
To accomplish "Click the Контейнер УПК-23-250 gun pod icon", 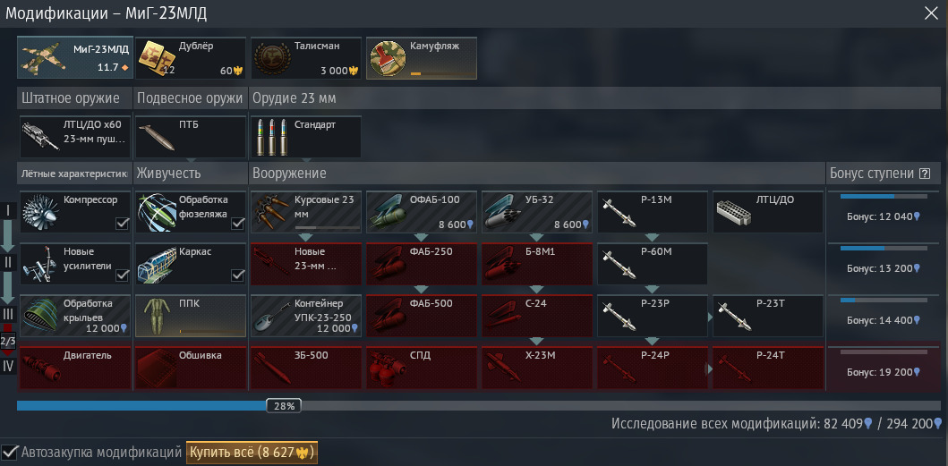I will tap(271, 316).
